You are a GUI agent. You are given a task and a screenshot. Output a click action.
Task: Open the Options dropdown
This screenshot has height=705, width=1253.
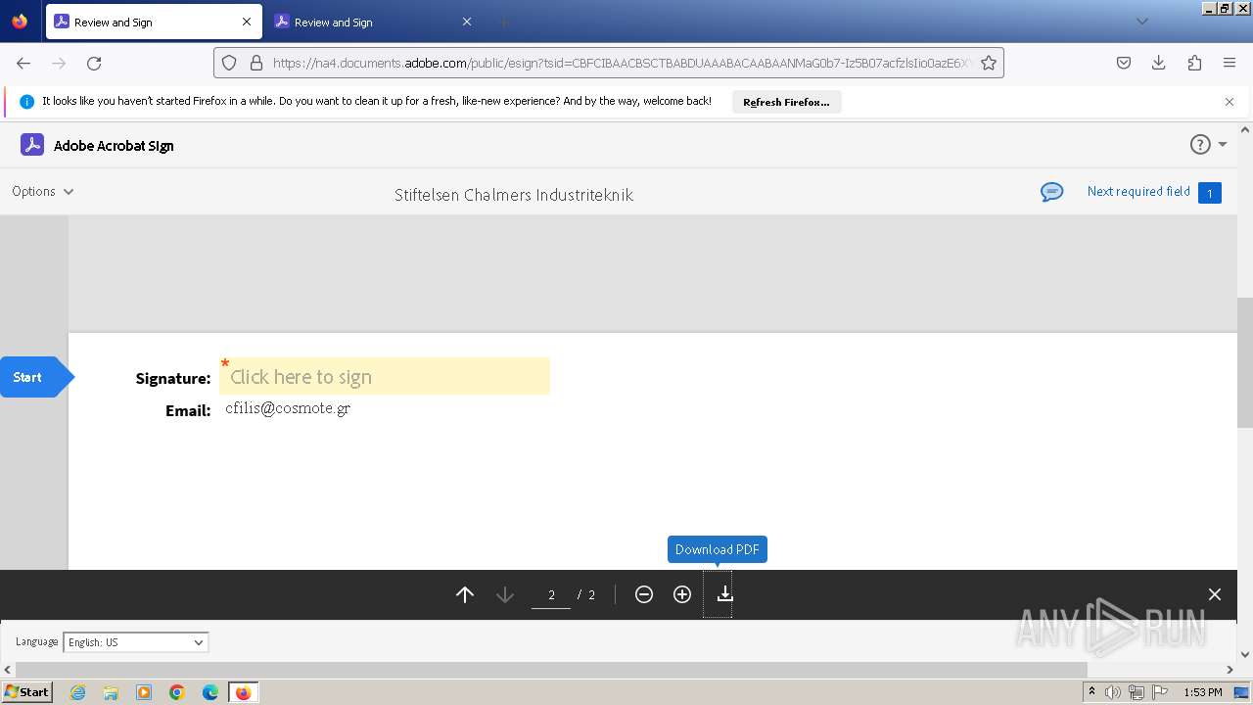(x=43, y=192)
